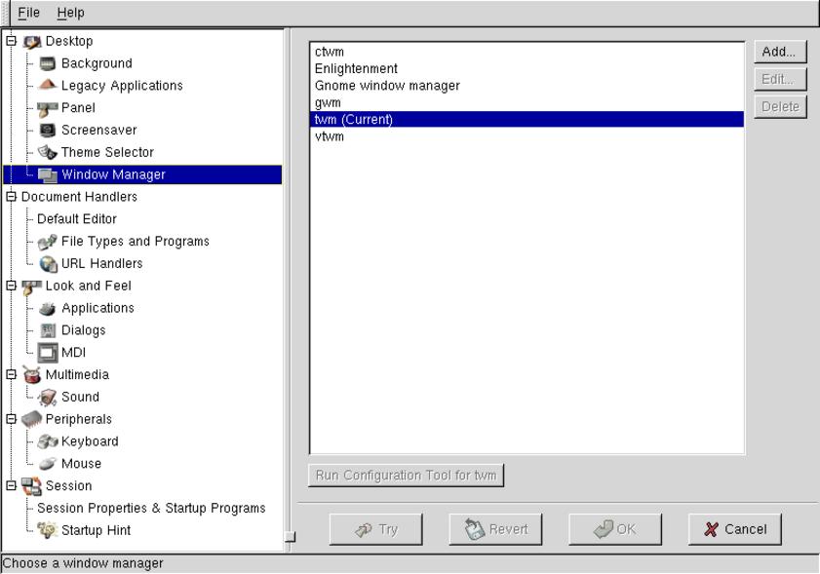This screenshot has width=820, height=574.
Task: Select the Keyboard icon under Peripherals
Action: coord(48,441)
